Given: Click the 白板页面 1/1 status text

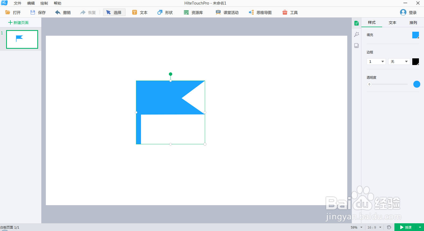Looking at the screenshot, I should coord(10,228).
